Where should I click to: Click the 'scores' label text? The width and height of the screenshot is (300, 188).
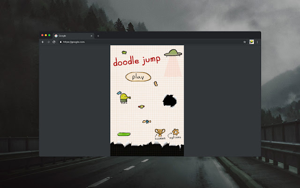point(160,139)
